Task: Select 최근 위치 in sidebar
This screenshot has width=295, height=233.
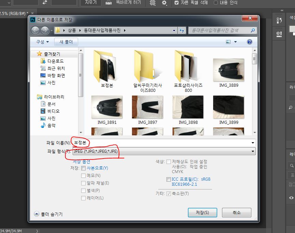Action: pos(53,68)
